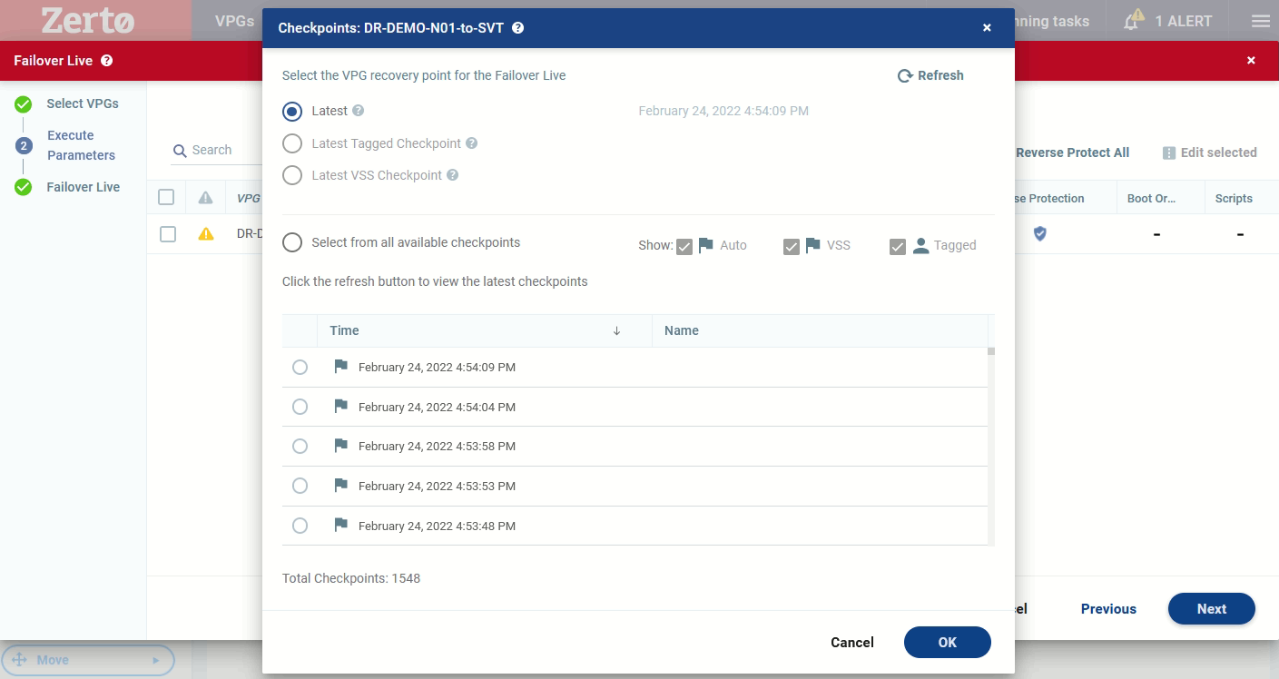Click the green check beside Failover Live step
The image size is (1279, 679).
pos(24,187)
